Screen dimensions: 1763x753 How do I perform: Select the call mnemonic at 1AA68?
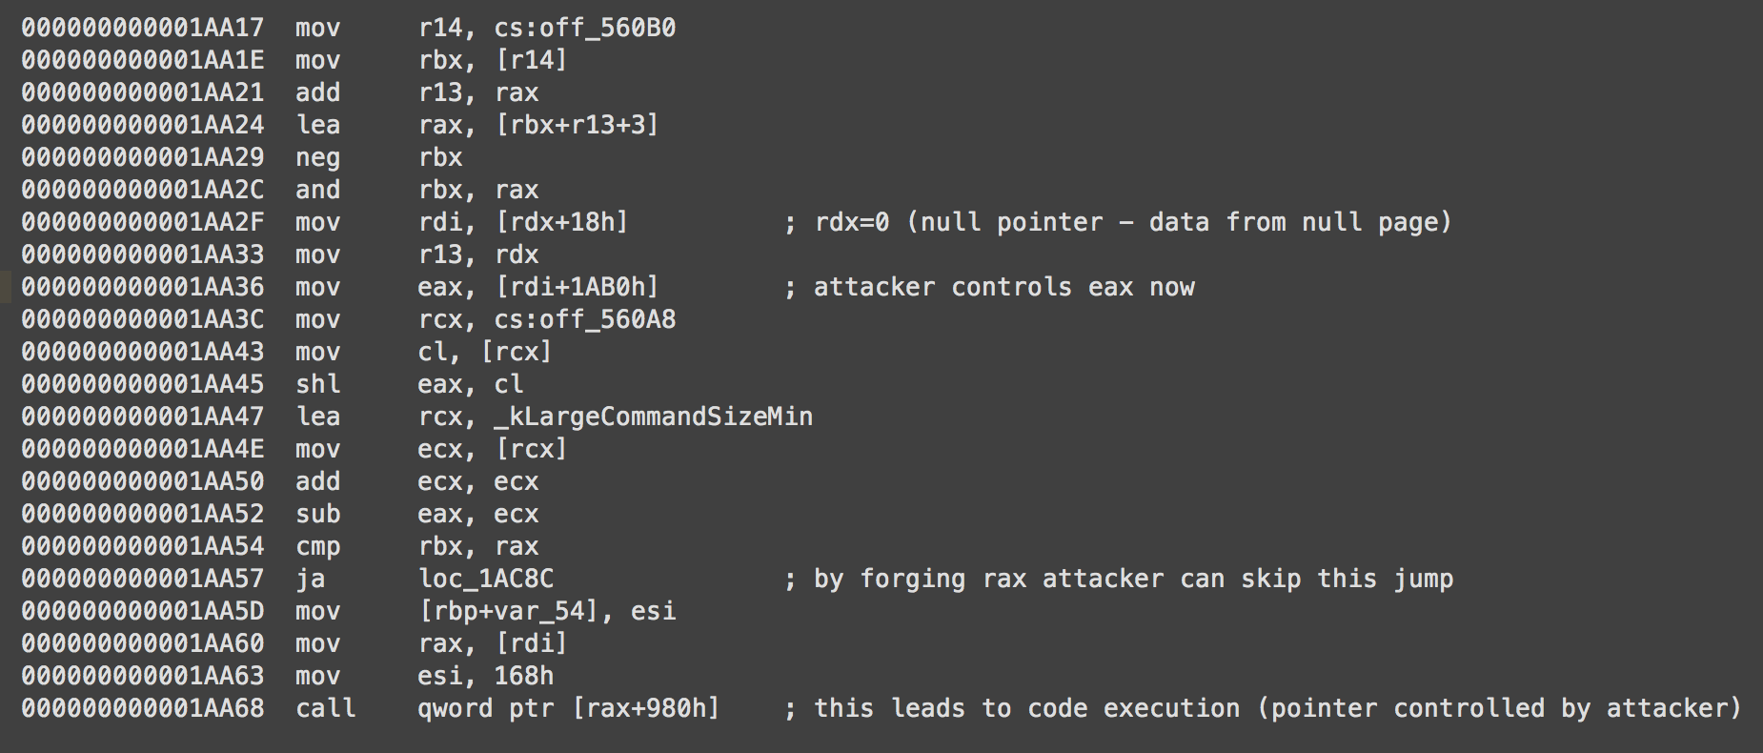(x=325, y=708)
